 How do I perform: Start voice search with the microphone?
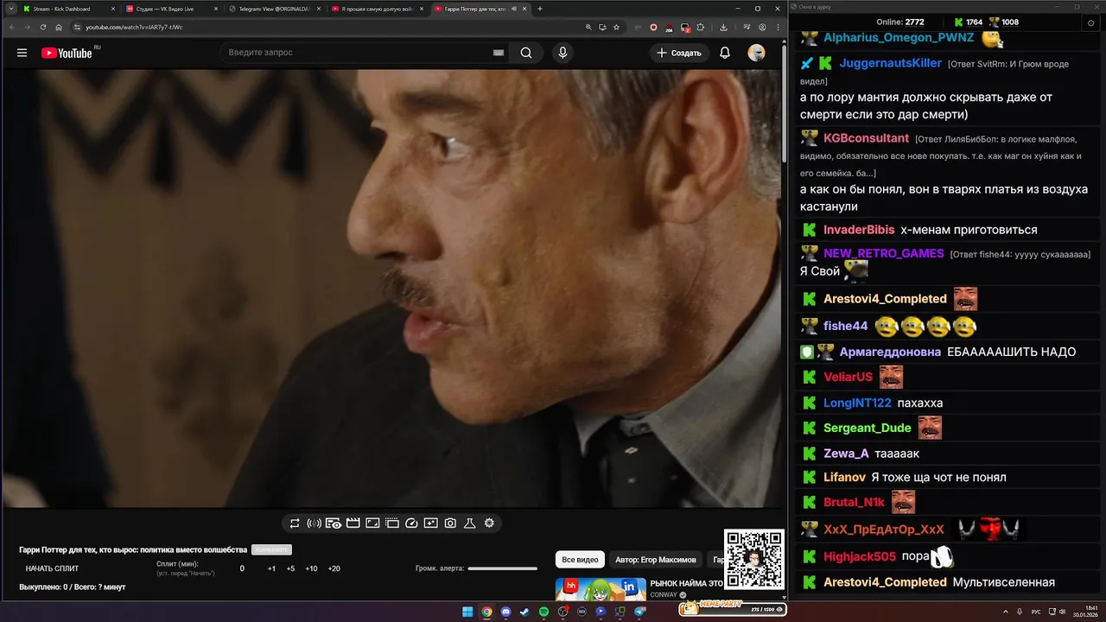tap(563, 53)
